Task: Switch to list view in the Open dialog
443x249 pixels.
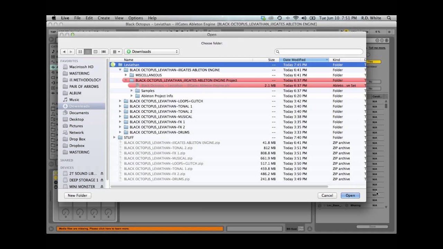Action: click(x=88, y=52)
